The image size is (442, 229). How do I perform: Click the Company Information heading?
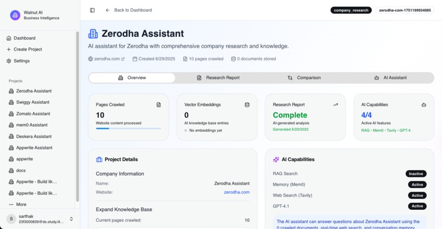tap(120, 174)
